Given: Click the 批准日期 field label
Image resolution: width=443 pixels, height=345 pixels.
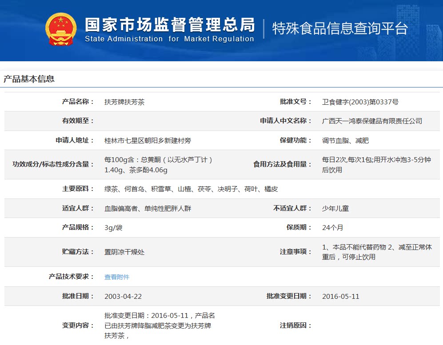Looking at the screenshot, I should (78, 296).
